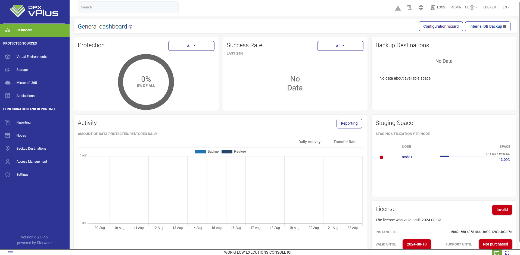Open node1 link in Staging Space
Image resolution: width=520 pixels, height=255 pixels.
(407, 157)
